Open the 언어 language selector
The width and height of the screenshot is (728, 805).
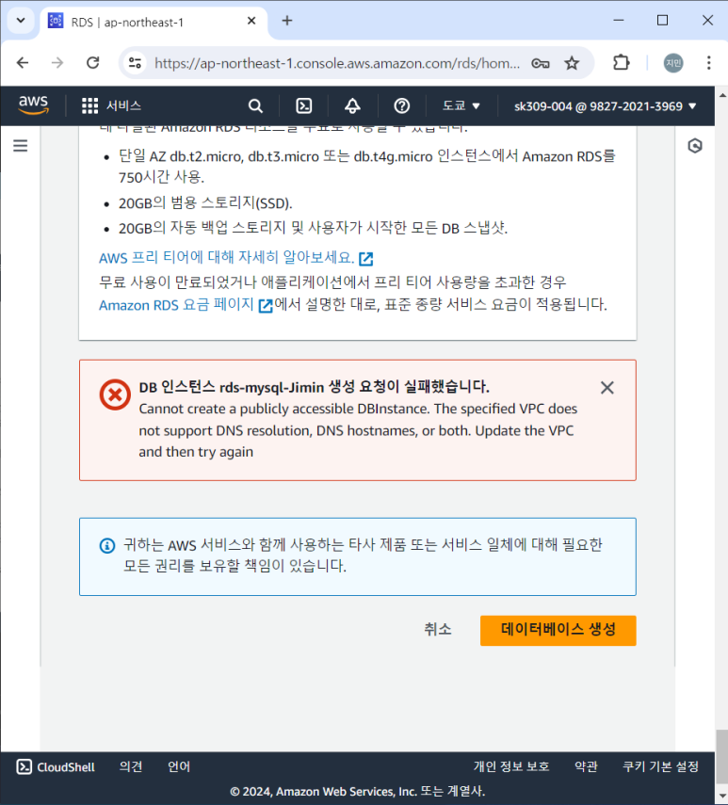[179, 766]
